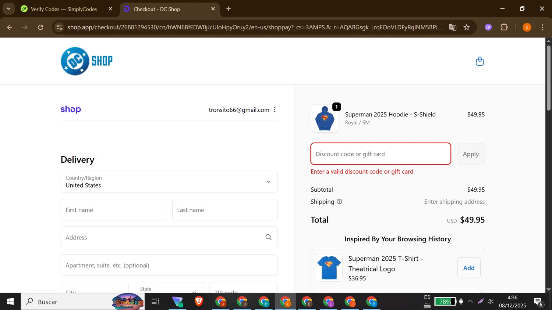The width and height of the screenshot is (552, 310).
Task: Click the address search magnifier icon
Action: coord(269,237)
